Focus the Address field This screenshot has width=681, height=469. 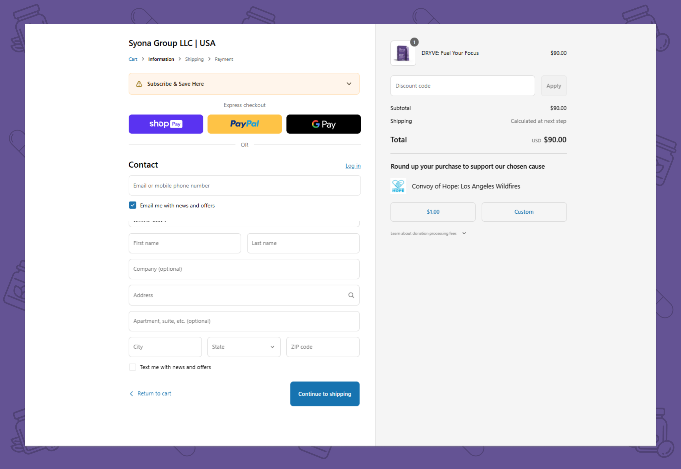[244, 295]
